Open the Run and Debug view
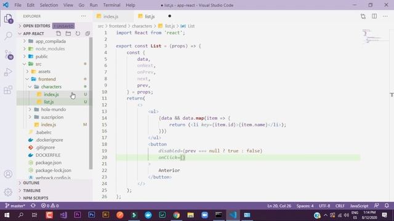 8,72
